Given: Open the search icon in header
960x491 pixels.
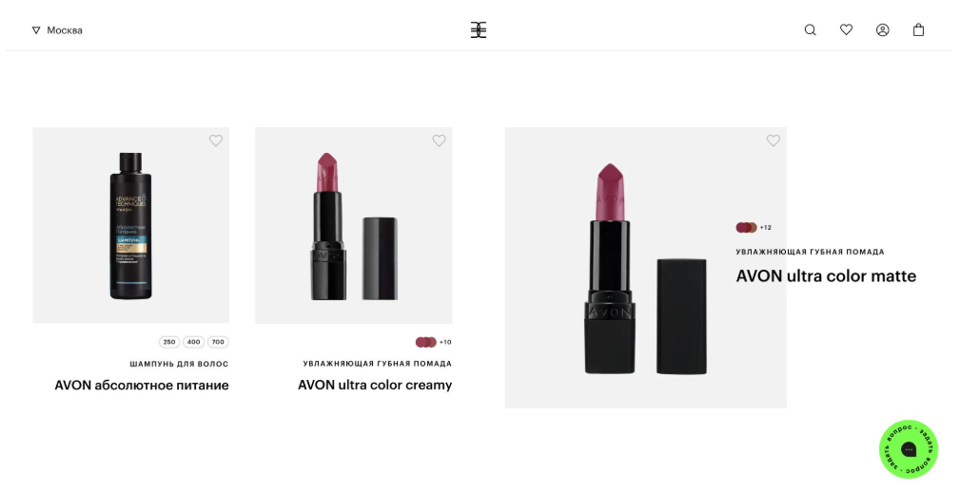Looking at the screenshot, I should pyautogui.click(x=810, y=30).
